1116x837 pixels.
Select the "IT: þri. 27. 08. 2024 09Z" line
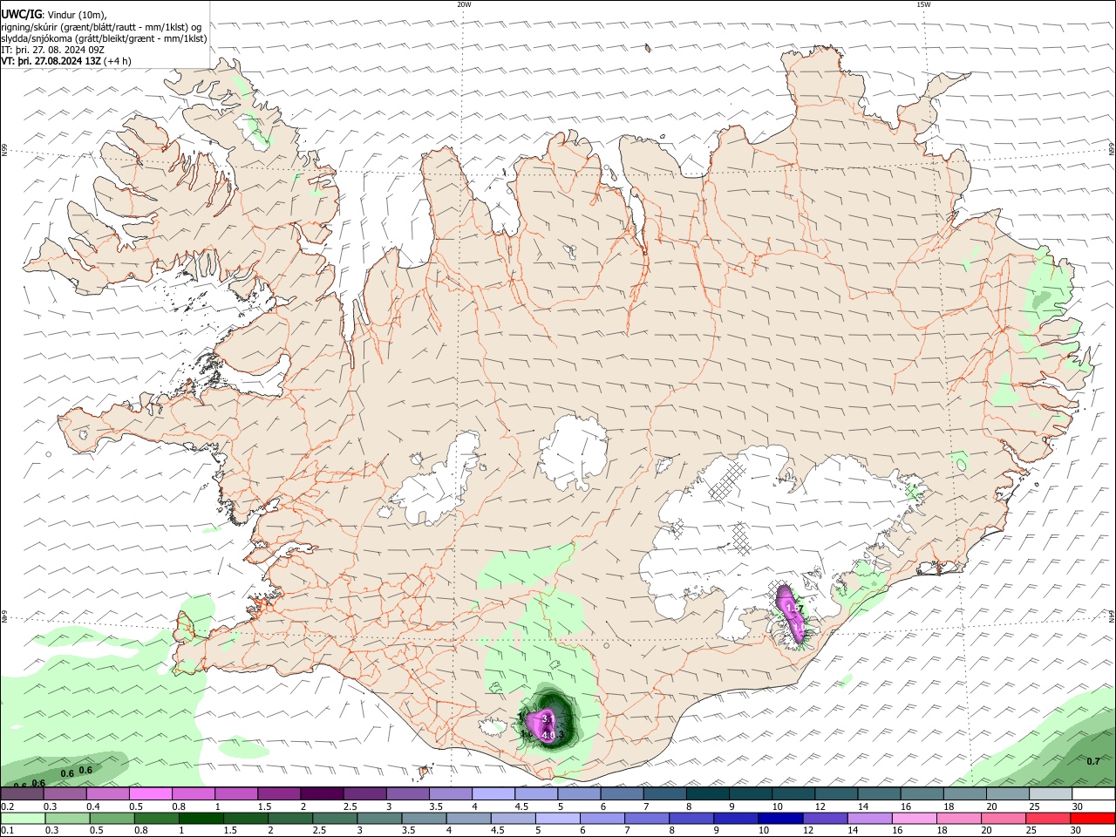(52, 50)
